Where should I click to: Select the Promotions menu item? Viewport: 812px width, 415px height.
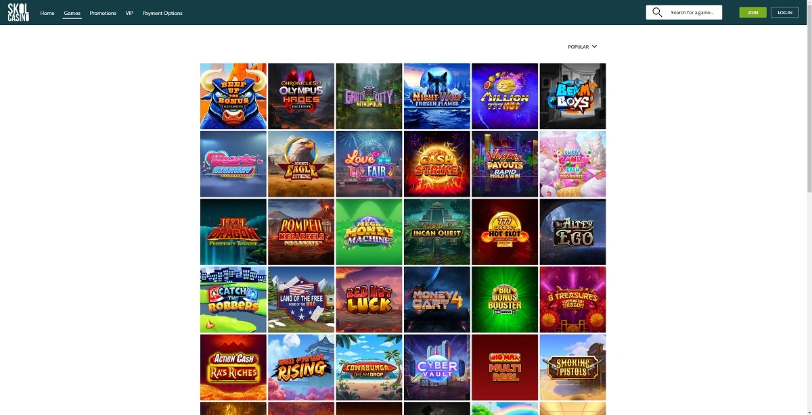(103, 13)
